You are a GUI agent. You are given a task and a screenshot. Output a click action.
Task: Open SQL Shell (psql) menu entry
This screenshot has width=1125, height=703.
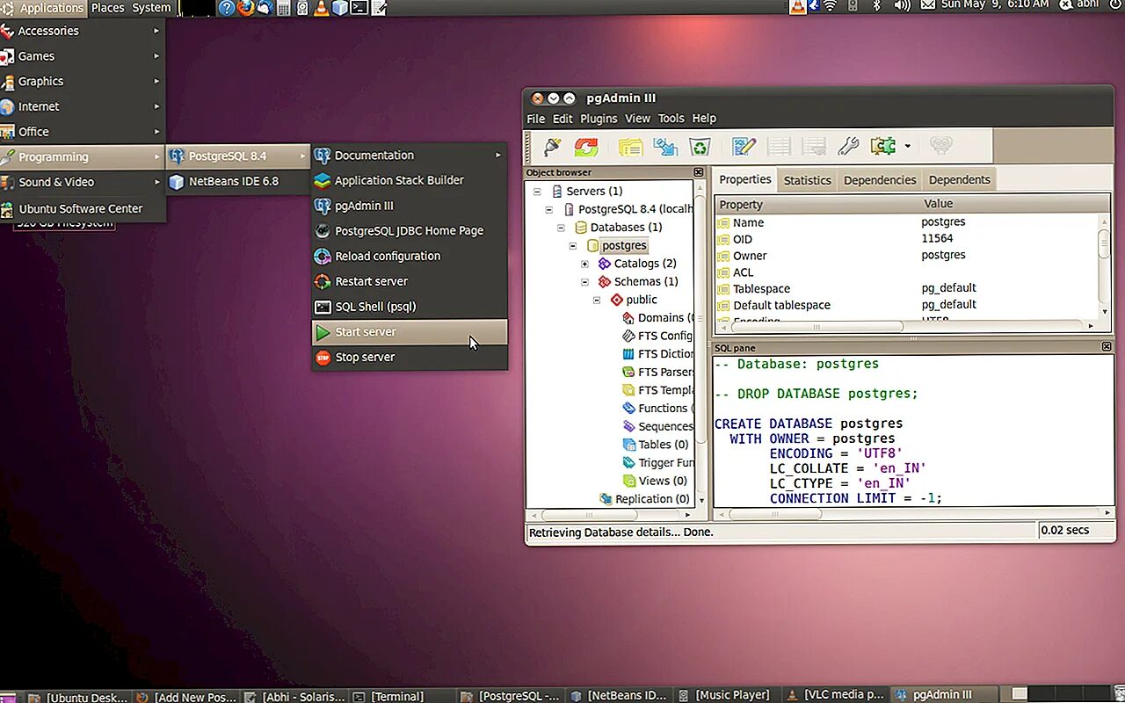(x=410, y=307)
